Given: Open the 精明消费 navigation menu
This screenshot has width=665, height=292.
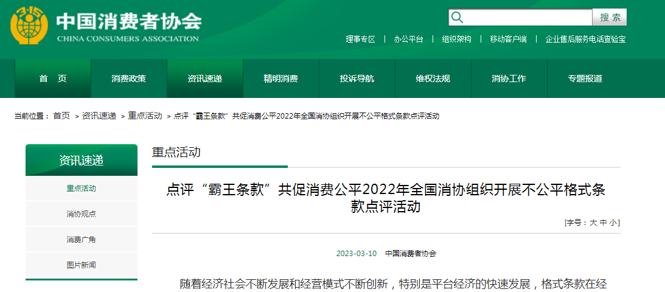Looking at the screenshot, I should (280, 78).
